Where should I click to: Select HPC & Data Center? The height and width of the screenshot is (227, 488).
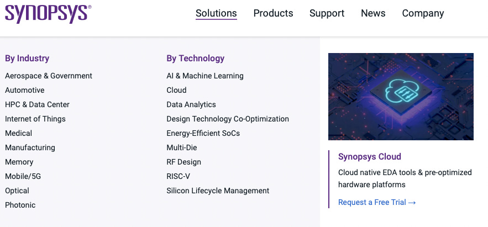pos(37,104)
